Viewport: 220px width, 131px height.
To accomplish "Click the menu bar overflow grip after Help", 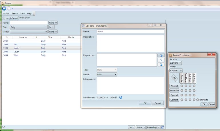I will pos(34,14).
